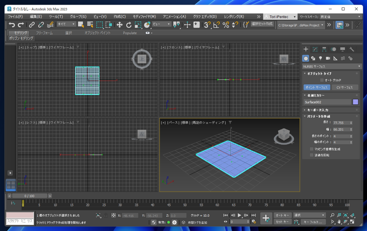This screenshot has width=367, height=231.
Task: Open the Modify command panel tab
Action: point(315,49)
